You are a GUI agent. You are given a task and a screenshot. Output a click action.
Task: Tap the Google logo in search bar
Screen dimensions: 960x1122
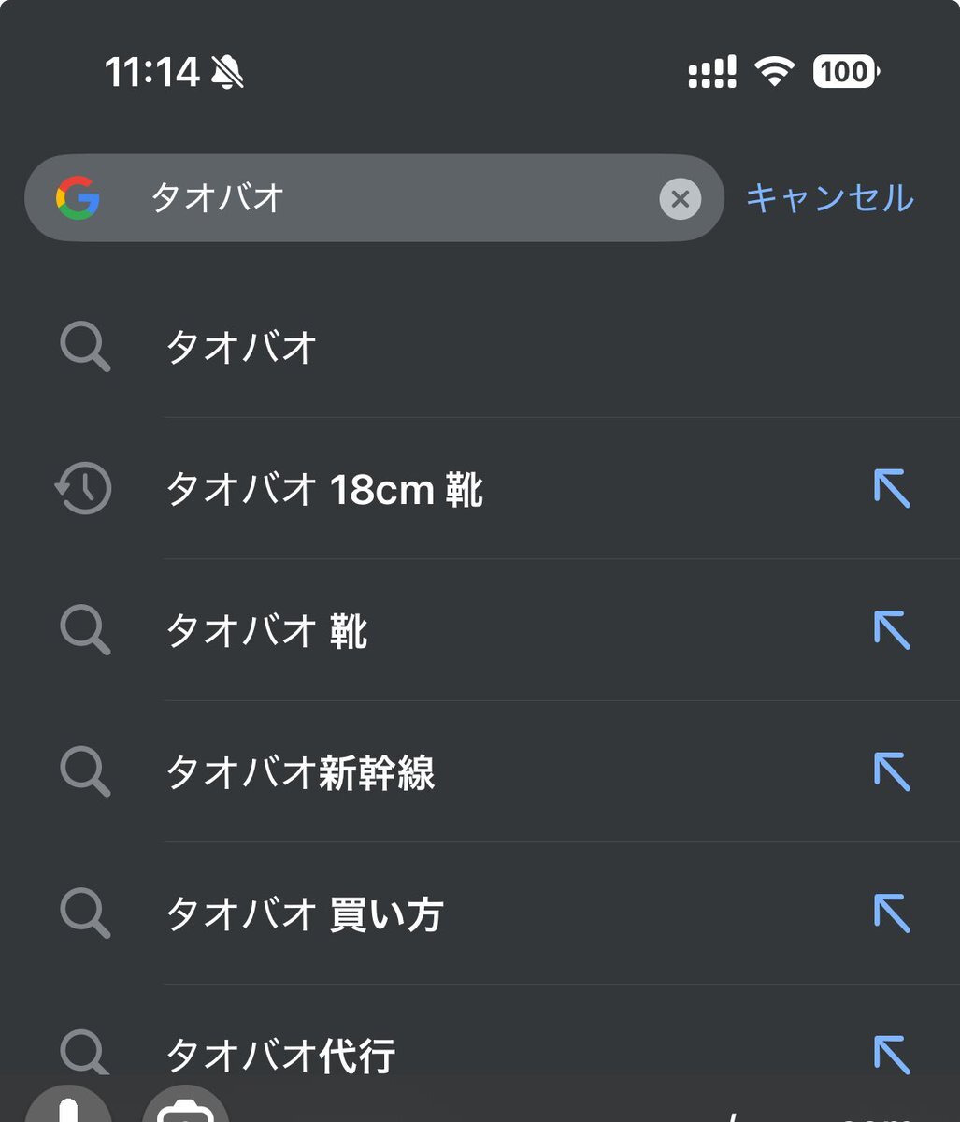78,198
